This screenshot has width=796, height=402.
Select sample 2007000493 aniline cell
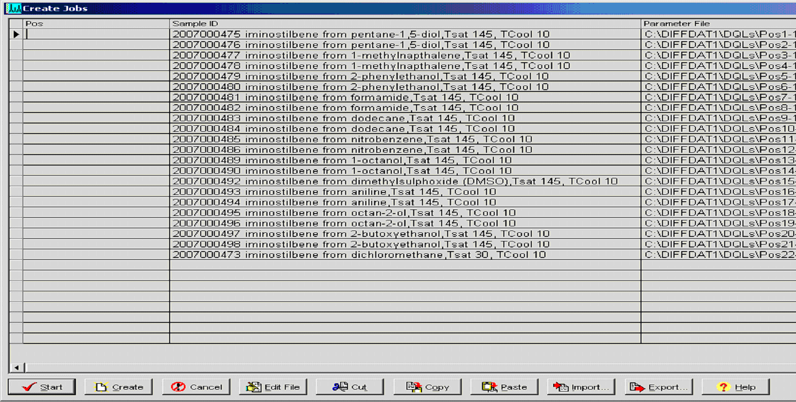pyautogui.click(x=405, y=192)
